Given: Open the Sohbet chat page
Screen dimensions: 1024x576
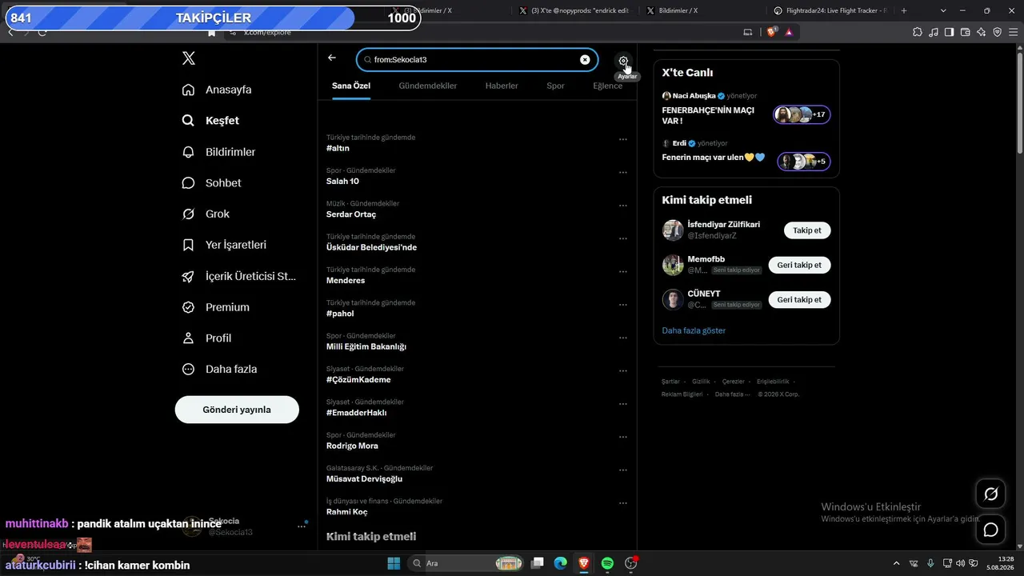Looking at the screenshot, I should coord(211,183).
